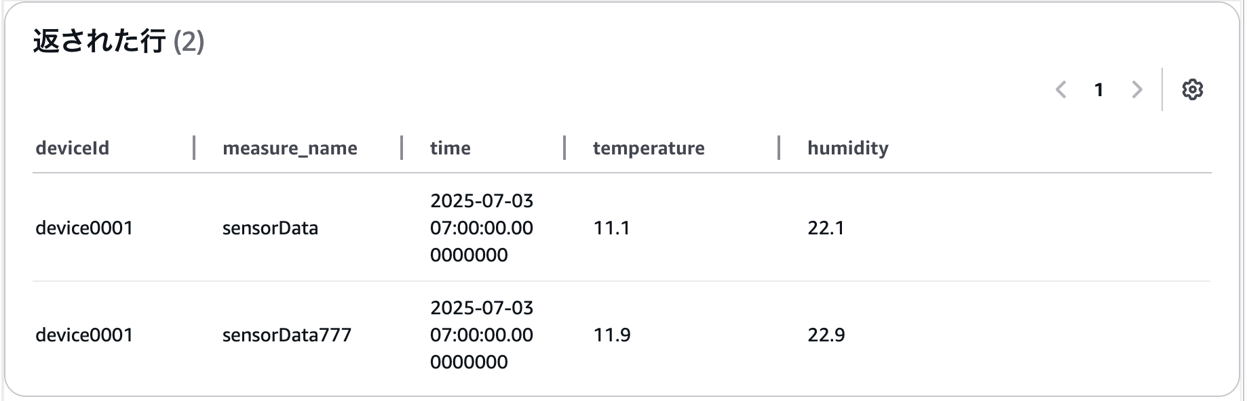Select page number 1
The height and width of the screenshot is (401, 1247).
point(1098,89)
